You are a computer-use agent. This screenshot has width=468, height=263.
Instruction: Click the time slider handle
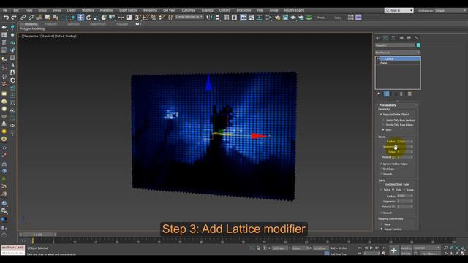tap(38, 235)
